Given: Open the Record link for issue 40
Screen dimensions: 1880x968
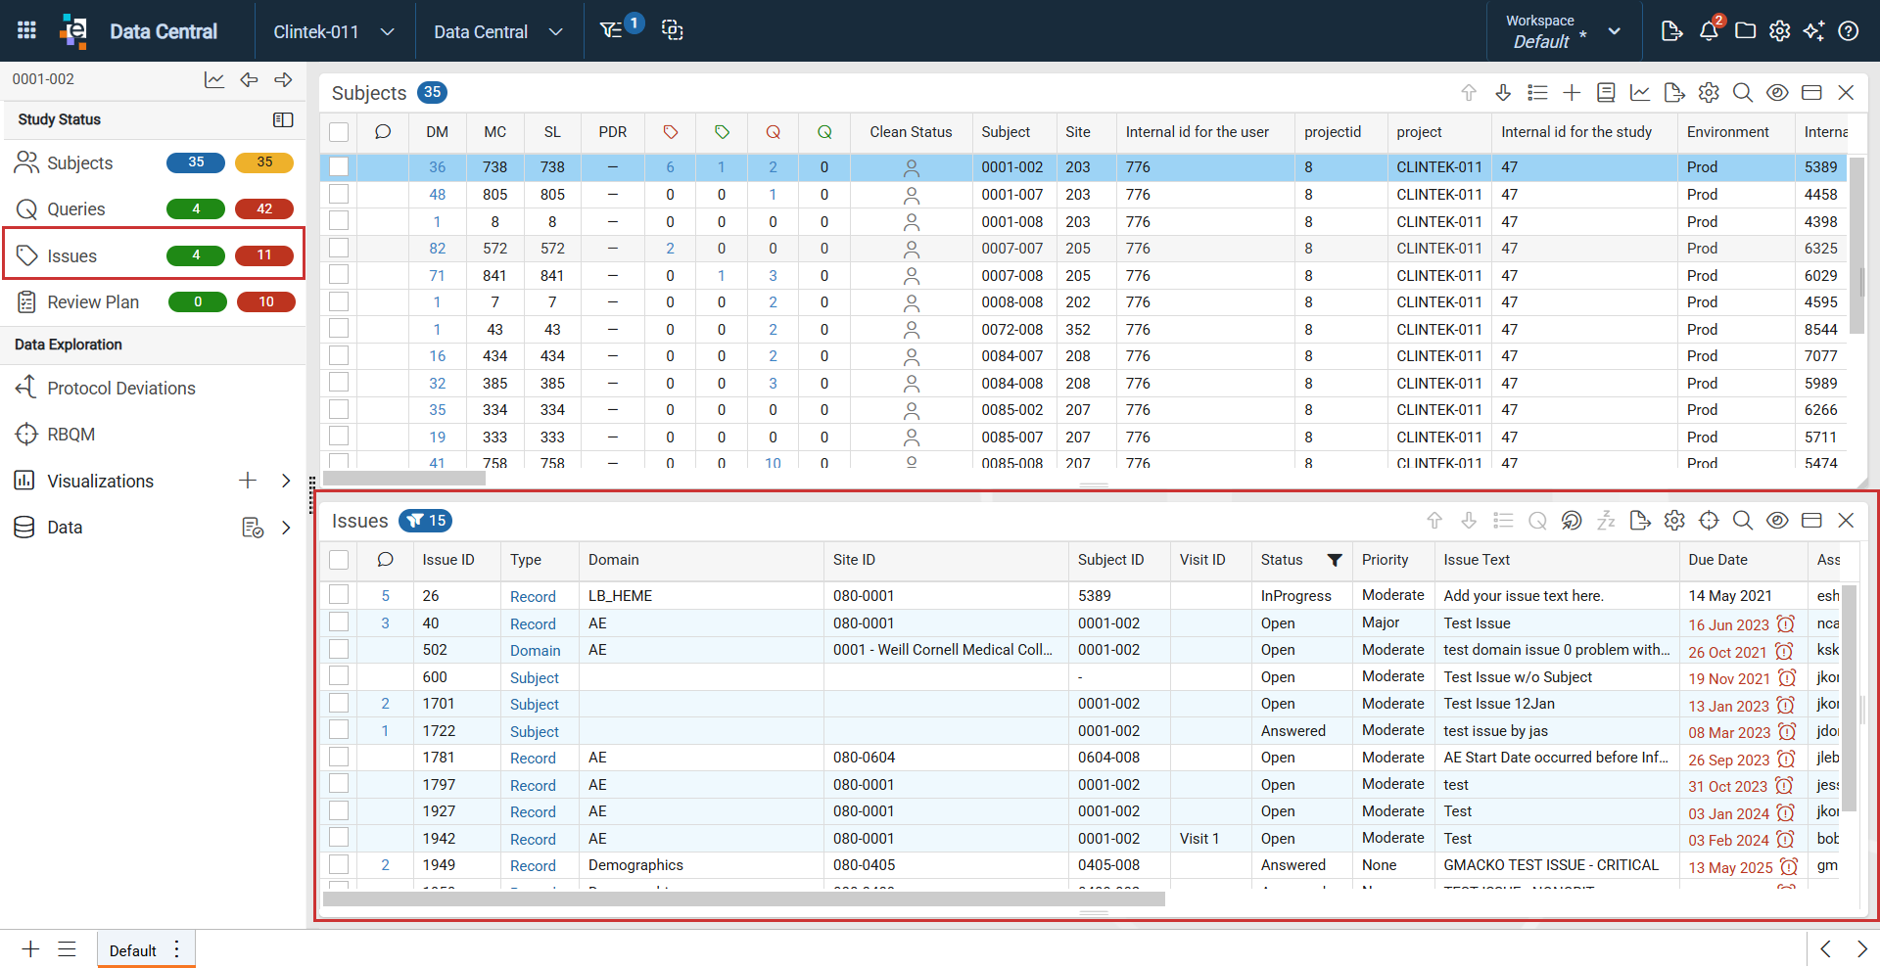Looking at the screenshot, I should (x=533, y=623).
